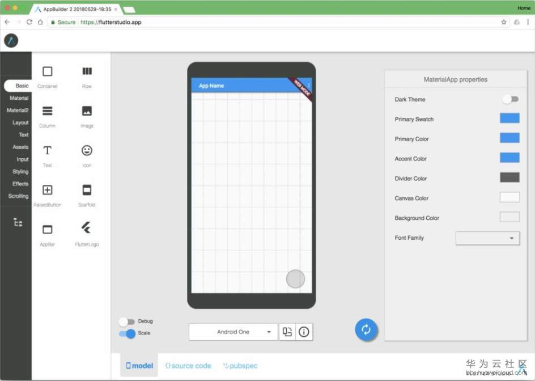The height and width of the screenshot is (381, 535).
Task: Open the Font Family dropdown
Action: [x=487, y=238]
